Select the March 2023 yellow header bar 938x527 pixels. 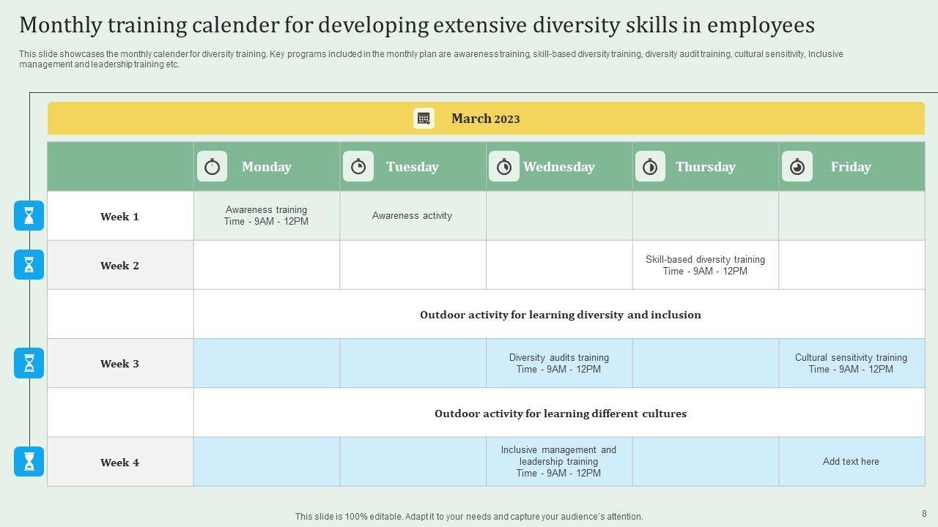pos(660,119)
